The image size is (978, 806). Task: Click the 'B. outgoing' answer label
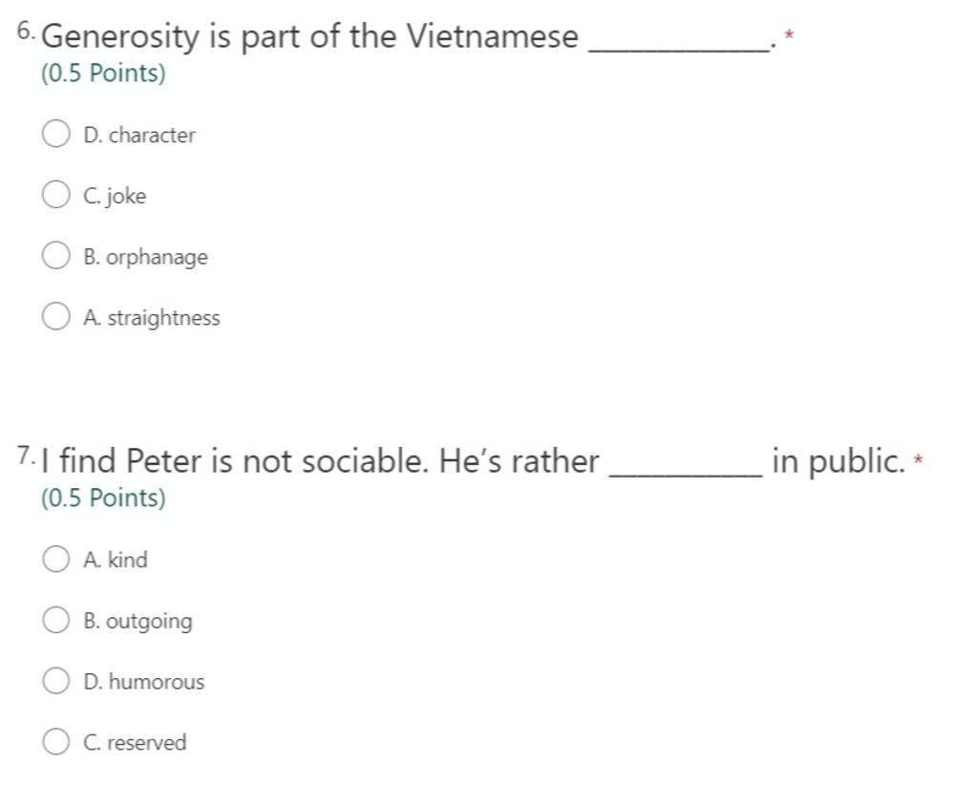coord(138,622)
